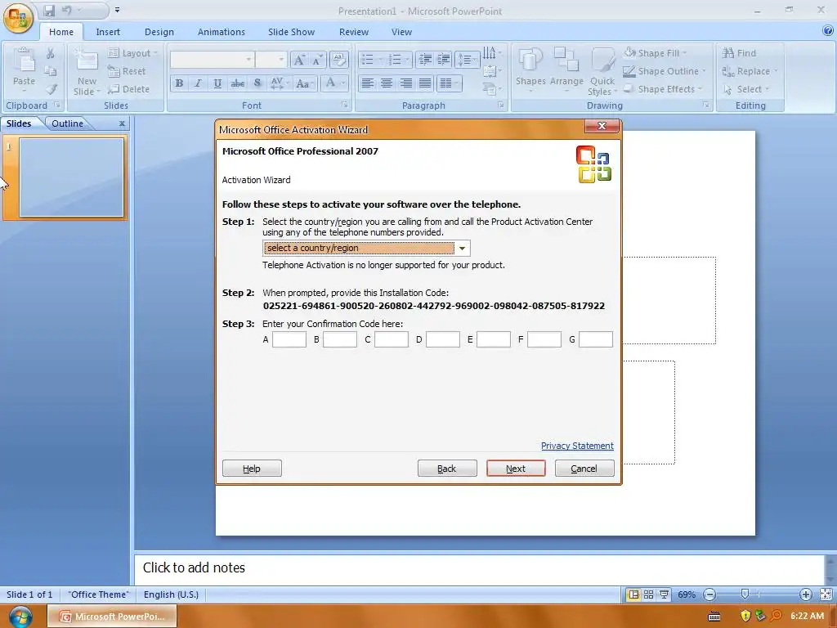Screen dimensions: 837x628
Task: Switch to the Outline pane tab
Action: [x=67, y=123]
